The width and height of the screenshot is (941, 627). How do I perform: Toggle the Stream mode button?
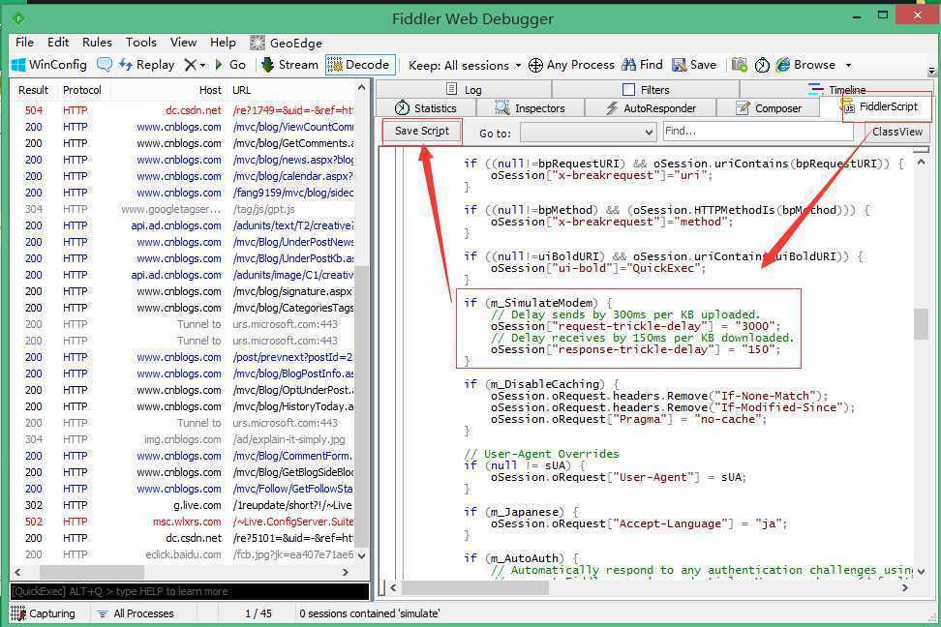coord(289,65)
